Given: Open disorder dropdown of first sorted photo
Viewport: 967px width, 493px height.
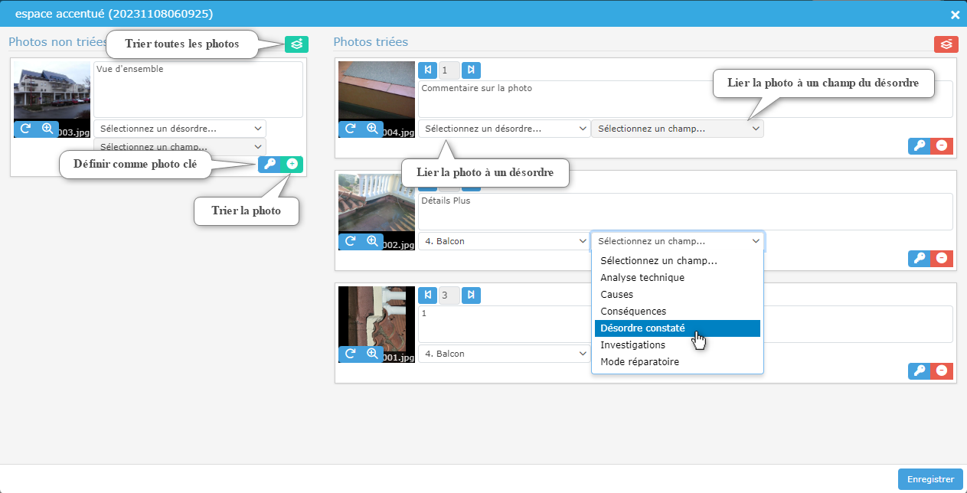Looking at the screenshot, I should tap(504, 129).
